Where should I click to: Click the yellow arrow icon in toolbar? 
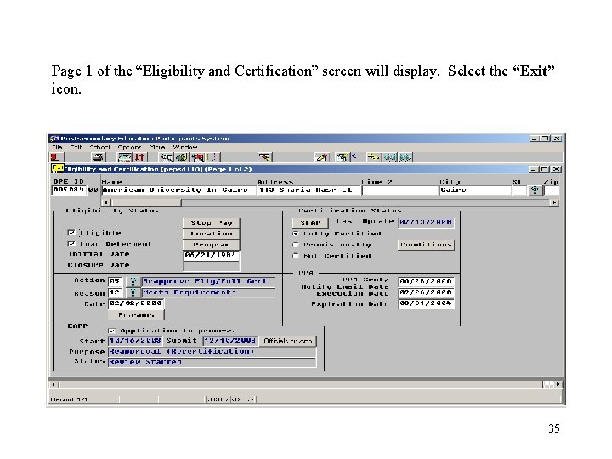[373, 157]
